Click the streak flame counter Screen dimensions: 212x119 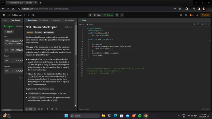coord(191,15)
